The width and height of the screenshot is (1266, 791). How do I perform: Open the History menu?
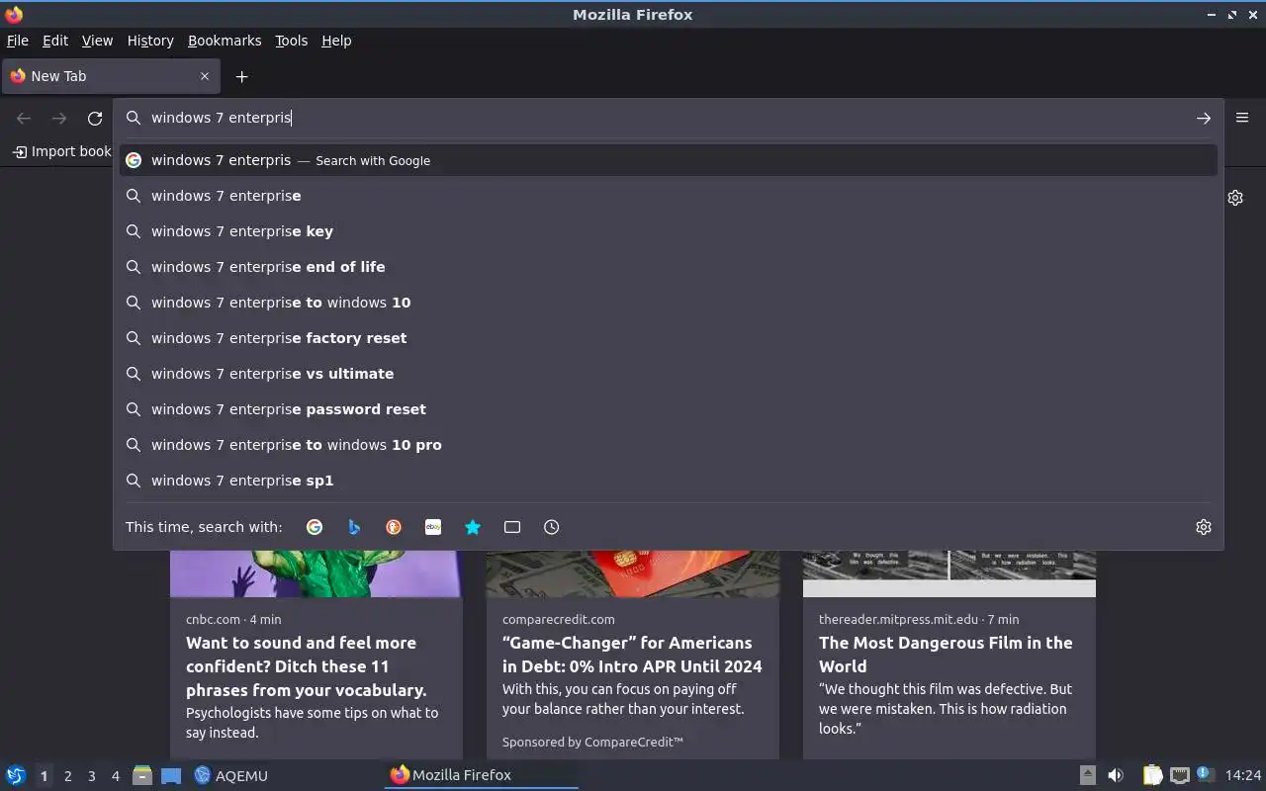150,41
